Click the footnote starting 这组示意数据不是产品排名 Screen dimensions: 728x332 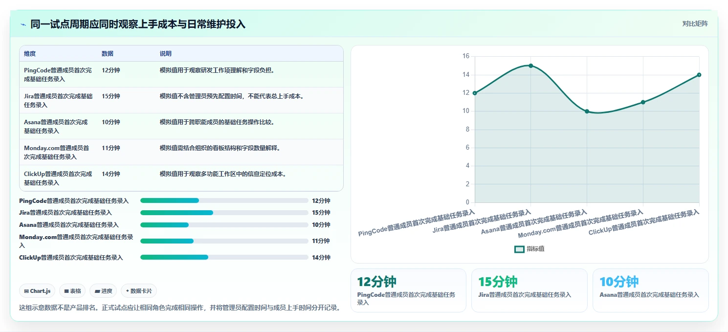179,308
